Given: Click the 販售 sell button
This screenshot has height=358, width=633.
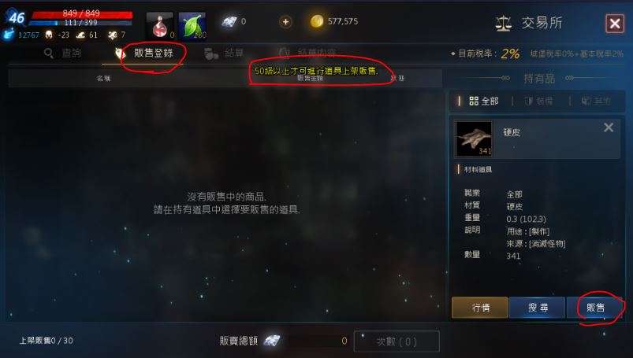Looking at the screenshot, I should 595,308.
